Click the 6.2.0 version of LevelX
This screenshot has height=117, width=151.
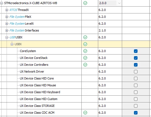point(102,24)
